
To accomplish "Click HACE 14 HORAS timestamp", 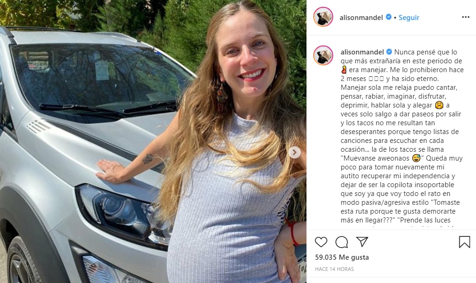I will [x=334, y=269].
